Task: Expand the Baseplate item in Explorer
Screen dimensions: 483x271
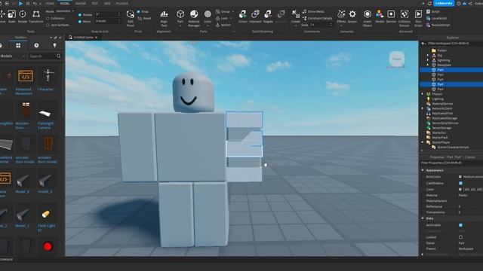Action: pyautogui.click(x=428, y=65)
